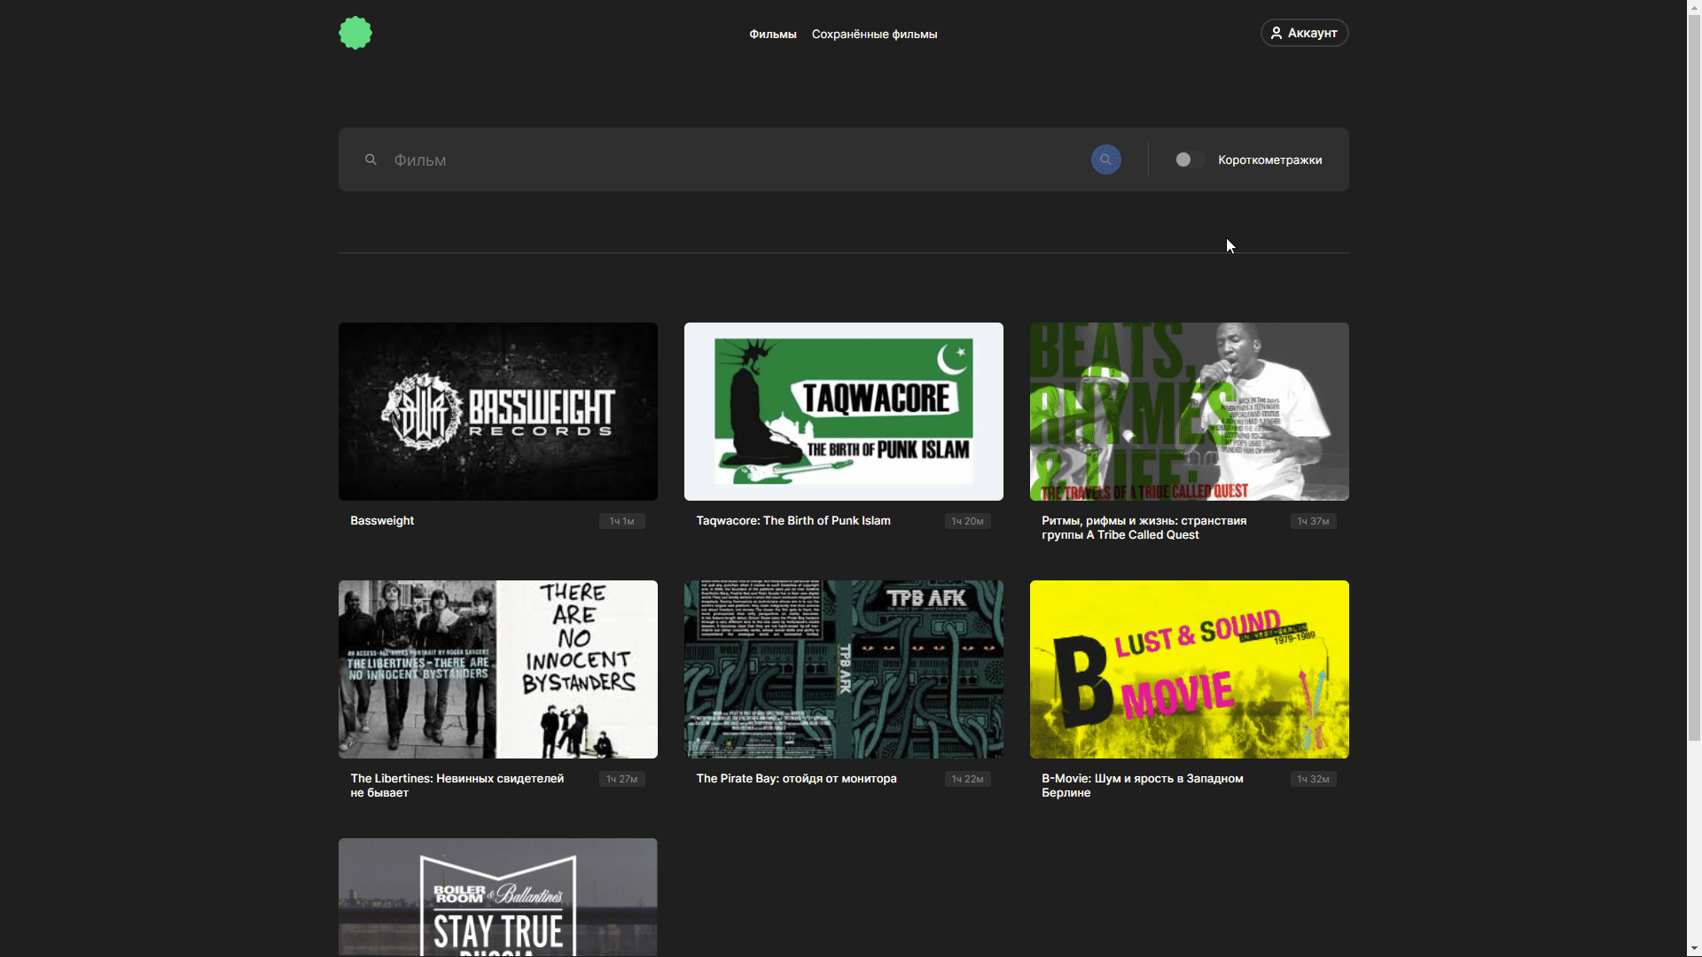Click inside the Фильм search input

pyautogui.click(x=621, y=159)
